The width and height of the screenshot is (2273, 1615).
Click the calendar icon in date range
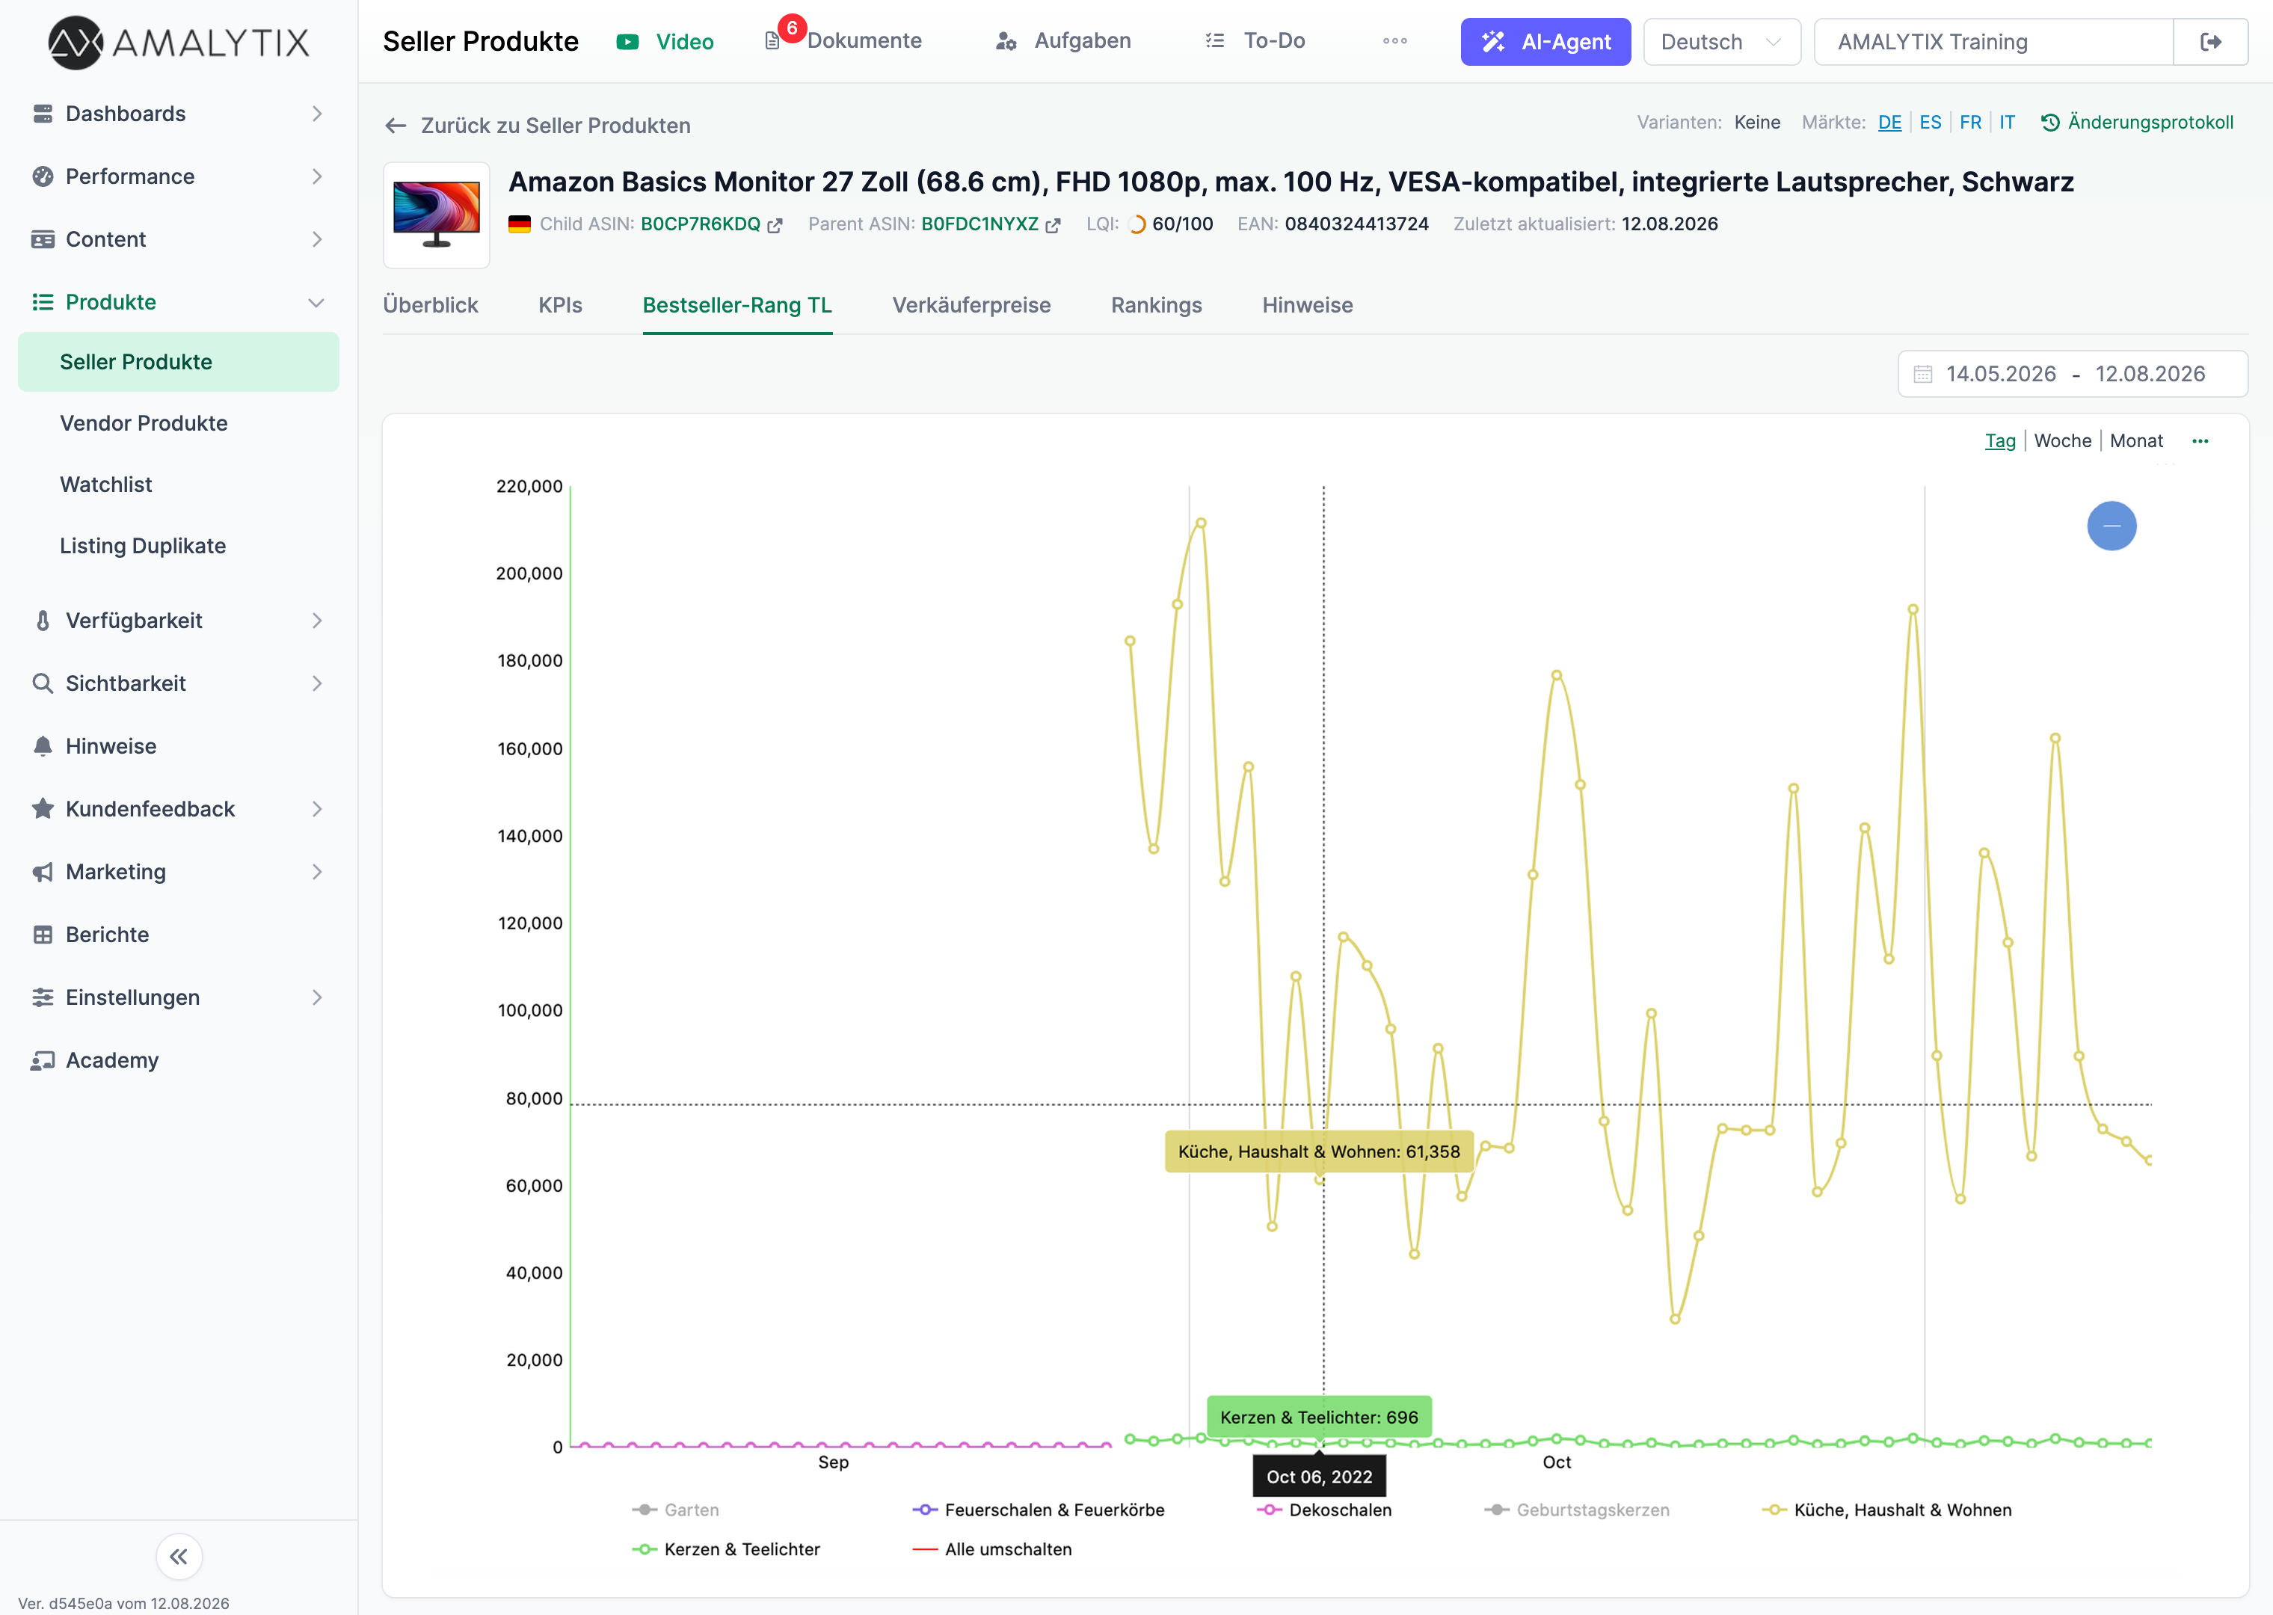pos(1923,374)
